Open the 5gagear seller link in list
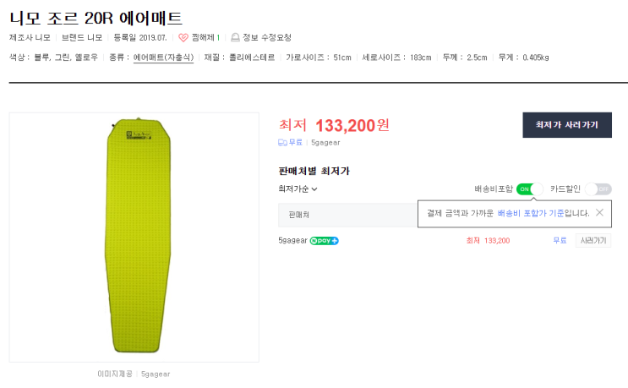Viewport: 628px width, 388px height. pos(292,241)
